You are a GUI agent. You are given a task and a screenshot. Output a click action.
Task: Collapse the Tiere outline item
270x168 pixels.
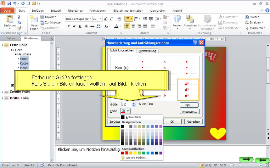point(13,50)
